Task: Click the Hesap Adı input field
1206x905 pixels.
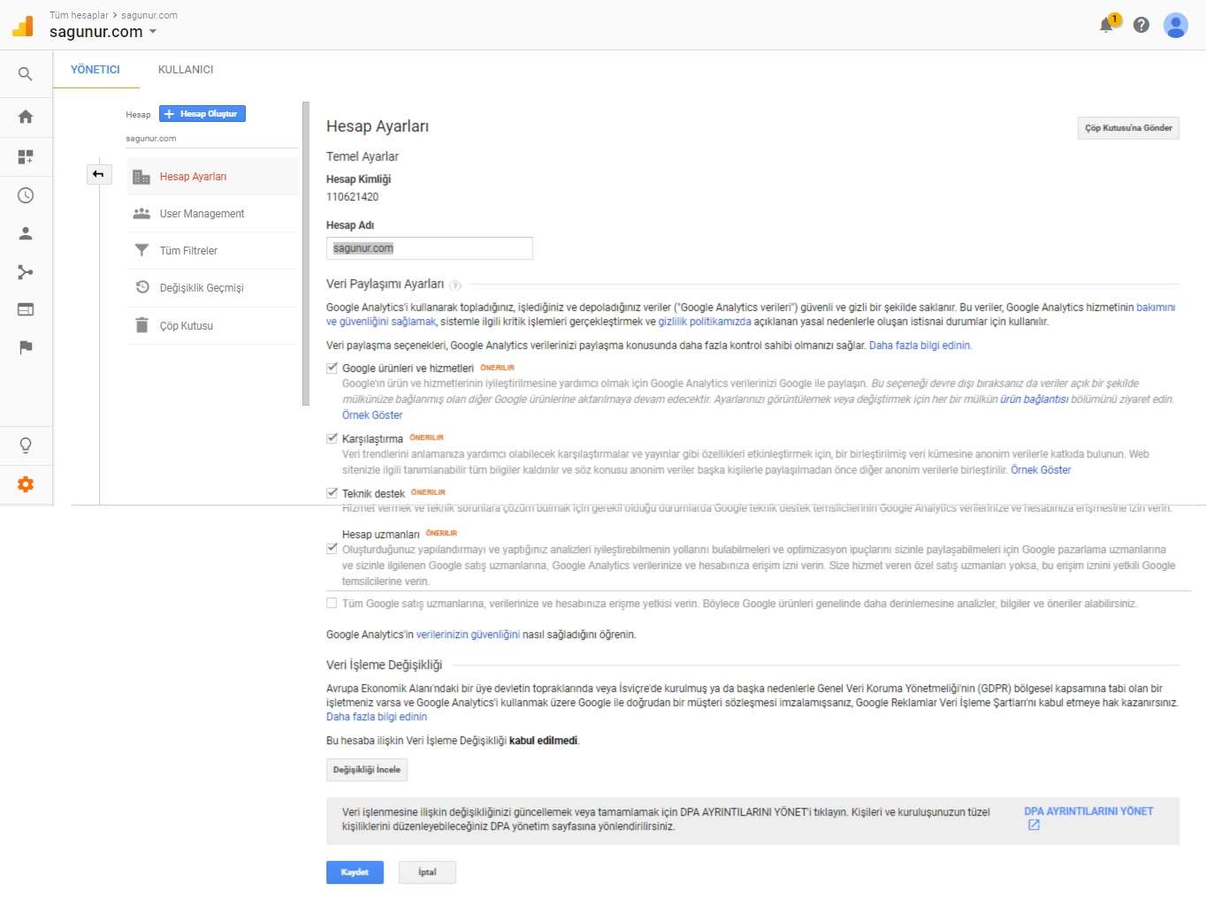Action: (x=429, y=248)
